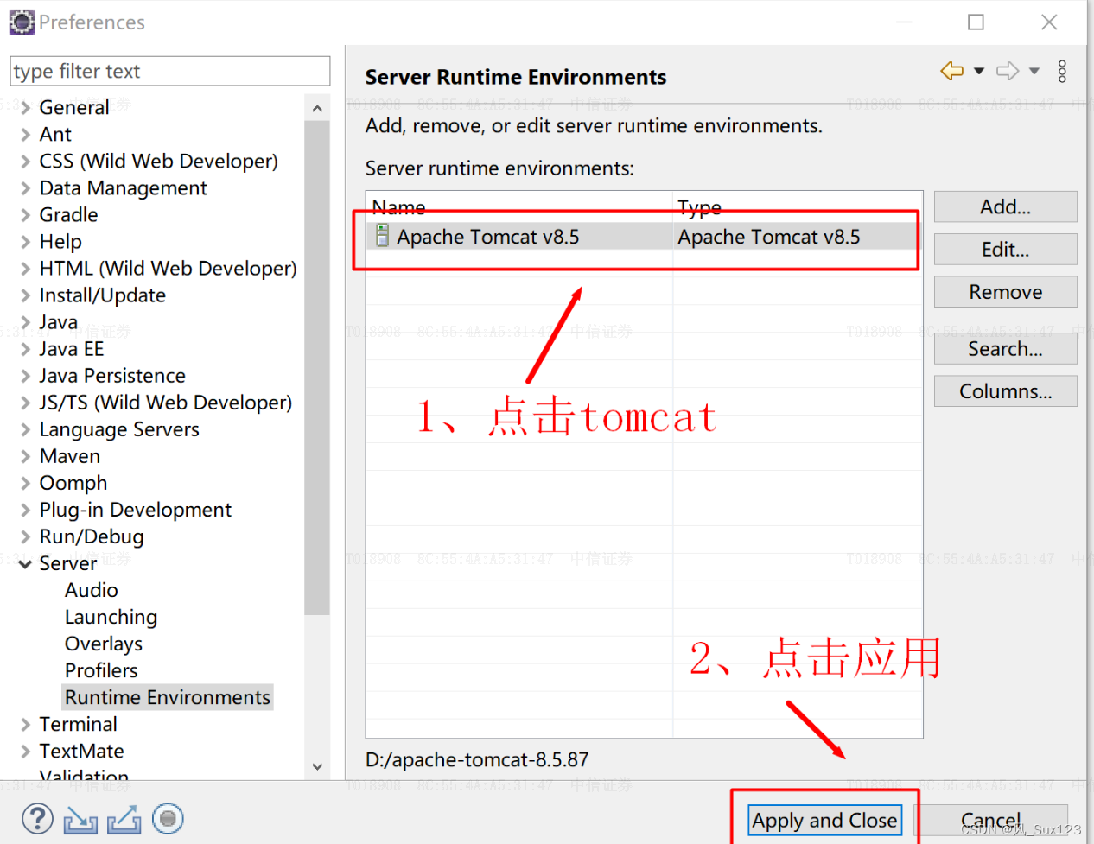Expand the Ant tree node
Viewport: 1094px width, 844px height.
tap(26, 135)
